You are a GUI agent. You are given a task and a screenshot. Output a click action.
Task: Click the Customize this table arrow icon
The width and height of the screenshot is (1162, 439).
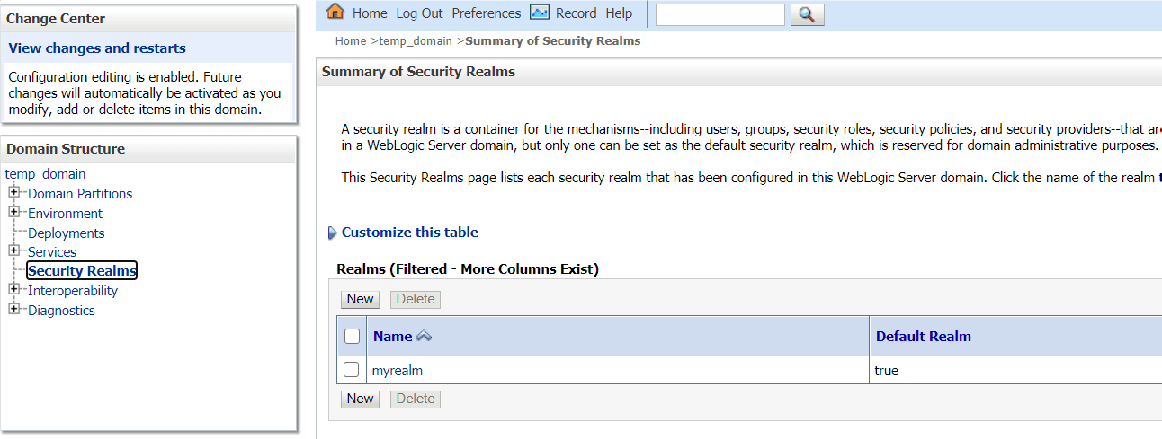coord(332,233)
